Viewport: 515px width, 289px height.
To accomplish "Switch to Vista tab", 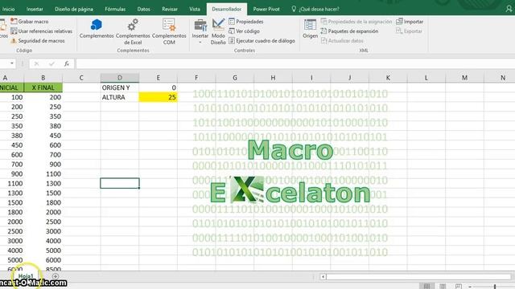I will [195, 9].
